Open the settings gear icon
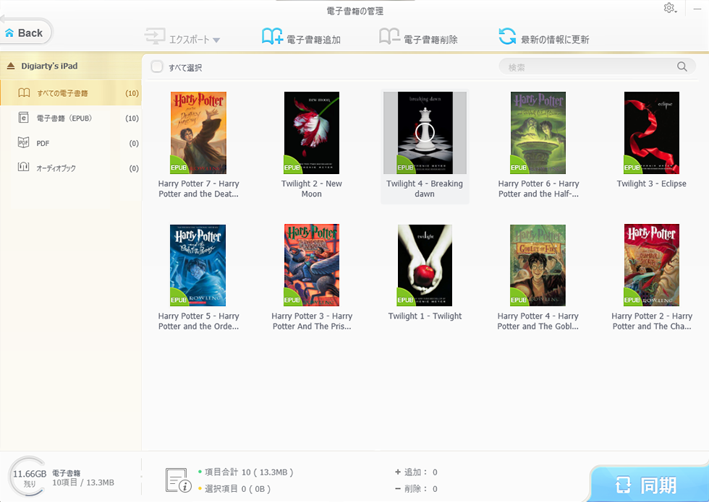This screenshot has height=502, width=709. click(668, 8)
